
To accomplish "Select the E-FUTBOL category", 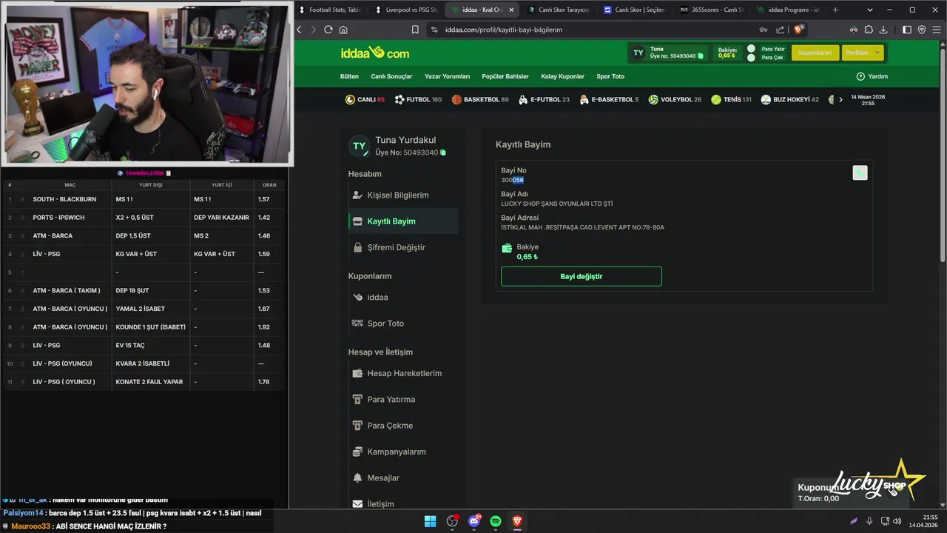I will point(544,99).
